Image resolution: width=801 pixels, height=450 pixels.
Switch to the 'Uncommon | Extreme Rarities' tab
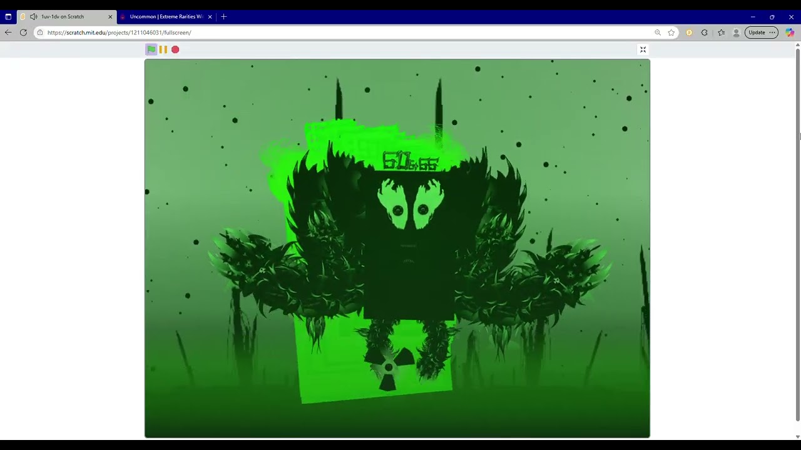tap(166, 17)
